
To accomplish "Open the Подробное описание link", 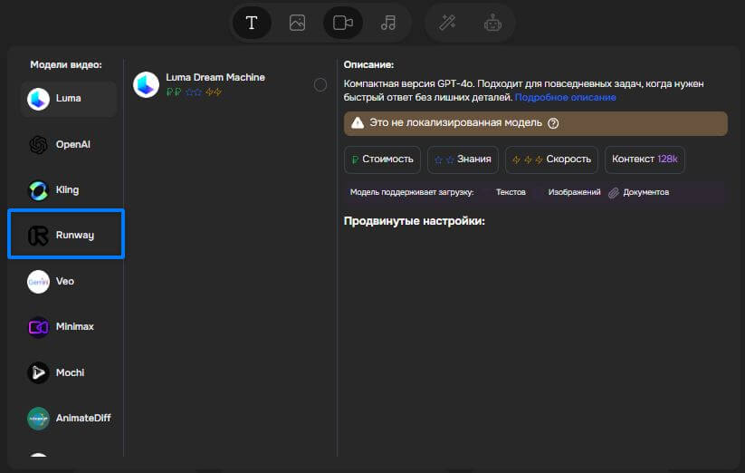I will coord(565,97).
